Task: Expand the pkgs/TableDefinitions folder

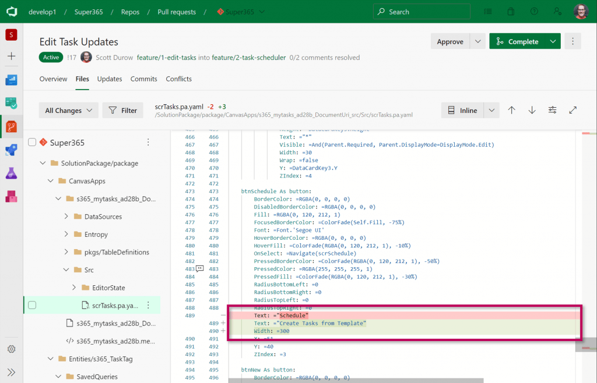Action: click(x=66, y=252)
